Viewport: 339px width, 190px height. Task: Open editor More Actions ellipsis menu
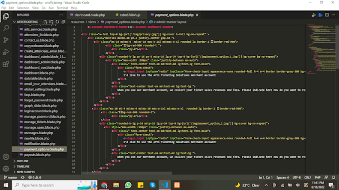coord(334,15)
